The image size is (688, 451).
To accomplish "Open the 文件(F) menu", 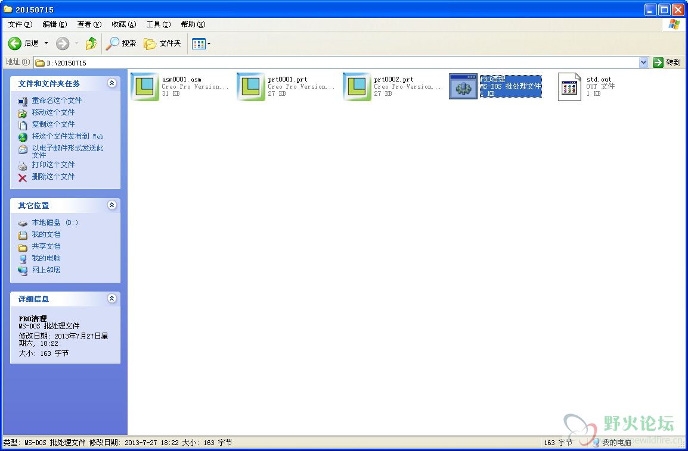I will pos(20,24).
